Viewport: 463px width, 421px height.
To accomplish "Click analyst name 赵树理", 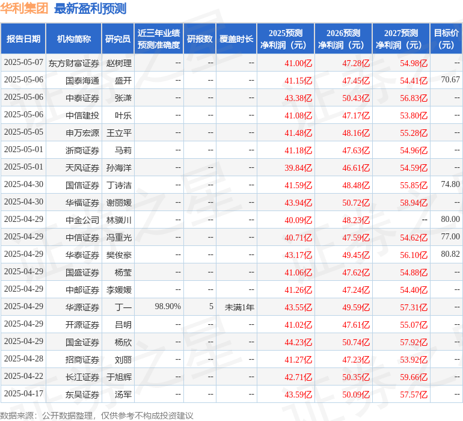I will point(119,63).
